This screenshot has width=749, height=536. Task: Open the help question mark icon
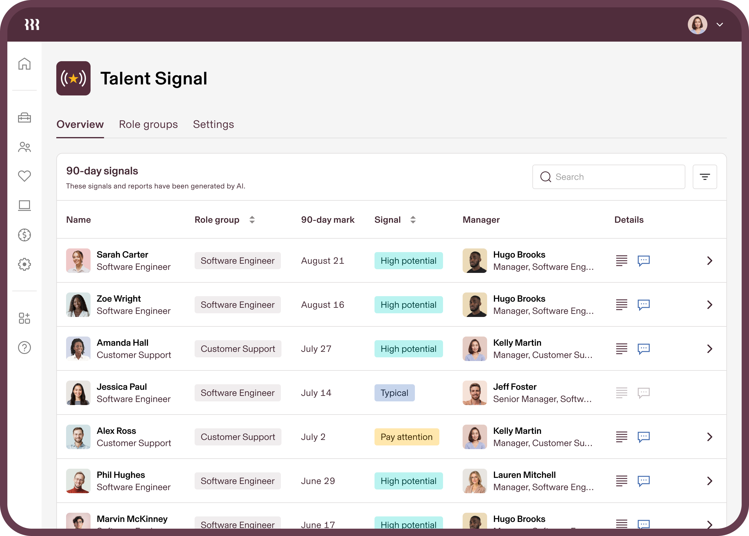pos(25,347)
